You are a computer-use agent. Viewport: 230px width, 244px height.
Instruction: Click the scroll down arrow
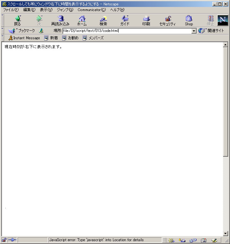pyautogui.click(x=226, y=233)
